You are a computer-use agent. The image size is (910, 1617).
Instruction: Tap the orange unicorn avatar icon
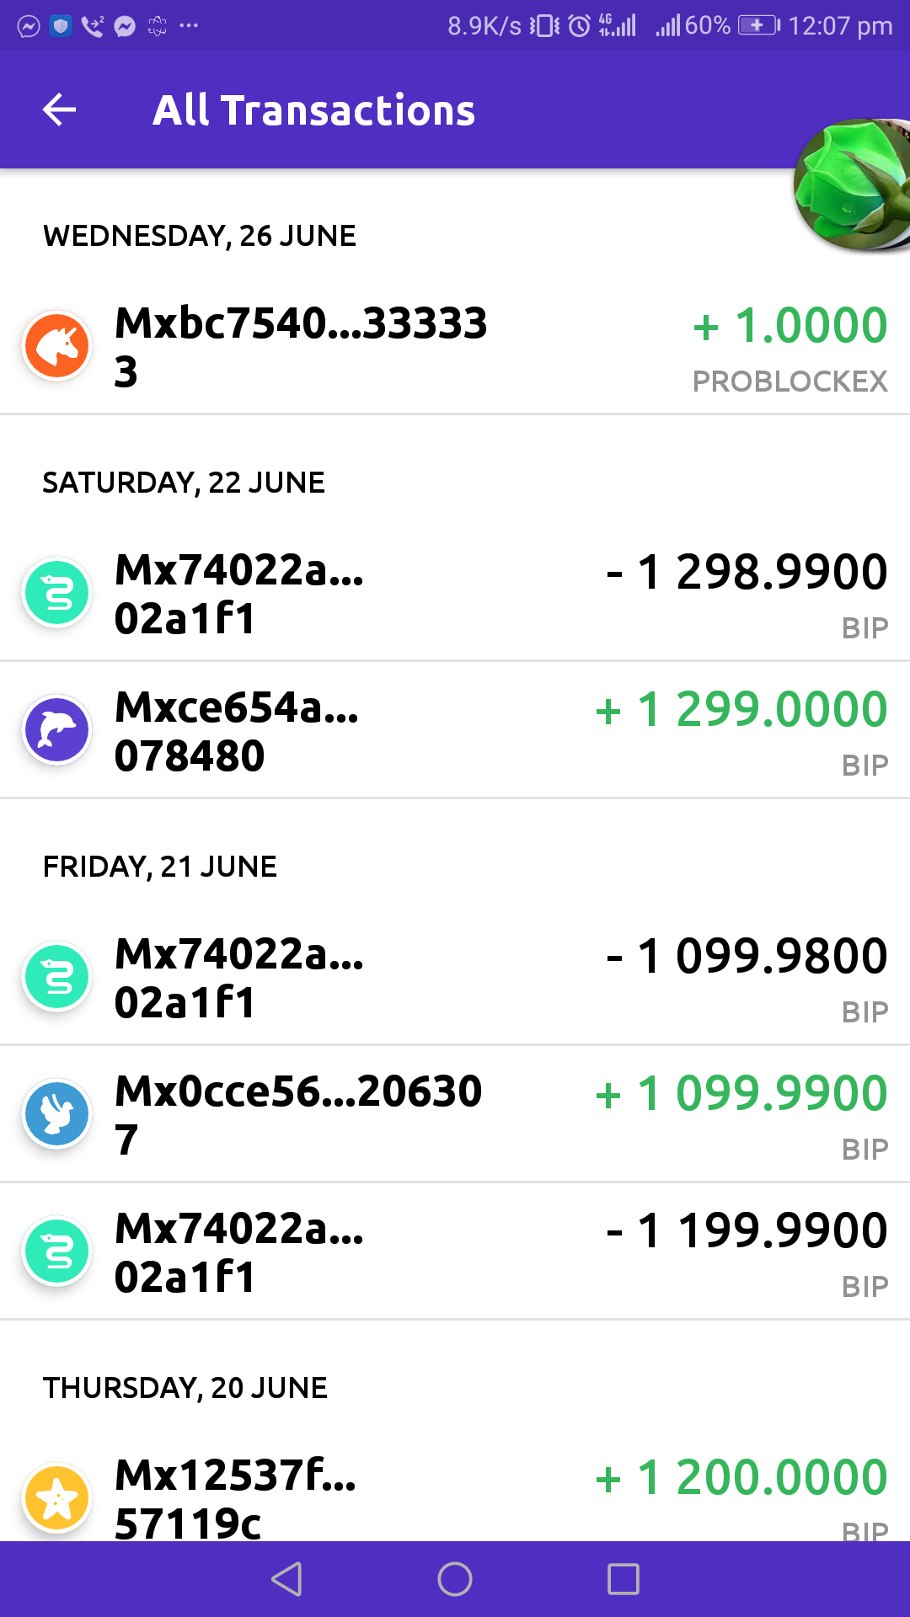tap(57, 345)
